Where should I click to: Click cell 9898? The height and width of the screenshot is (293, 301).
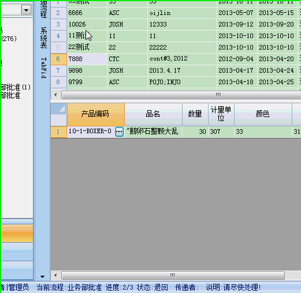coord(87,71)
